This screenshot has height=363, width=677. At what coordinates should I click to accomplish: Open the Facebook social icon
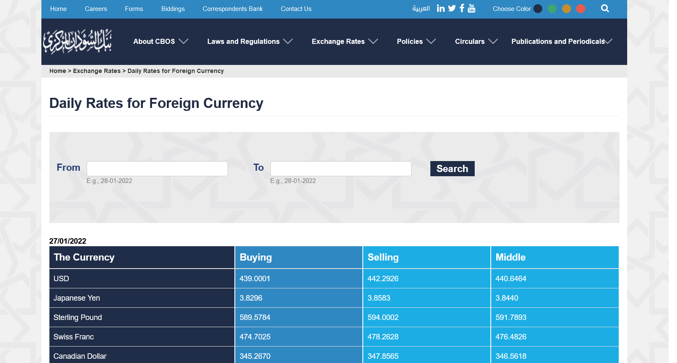coord(462,8)
